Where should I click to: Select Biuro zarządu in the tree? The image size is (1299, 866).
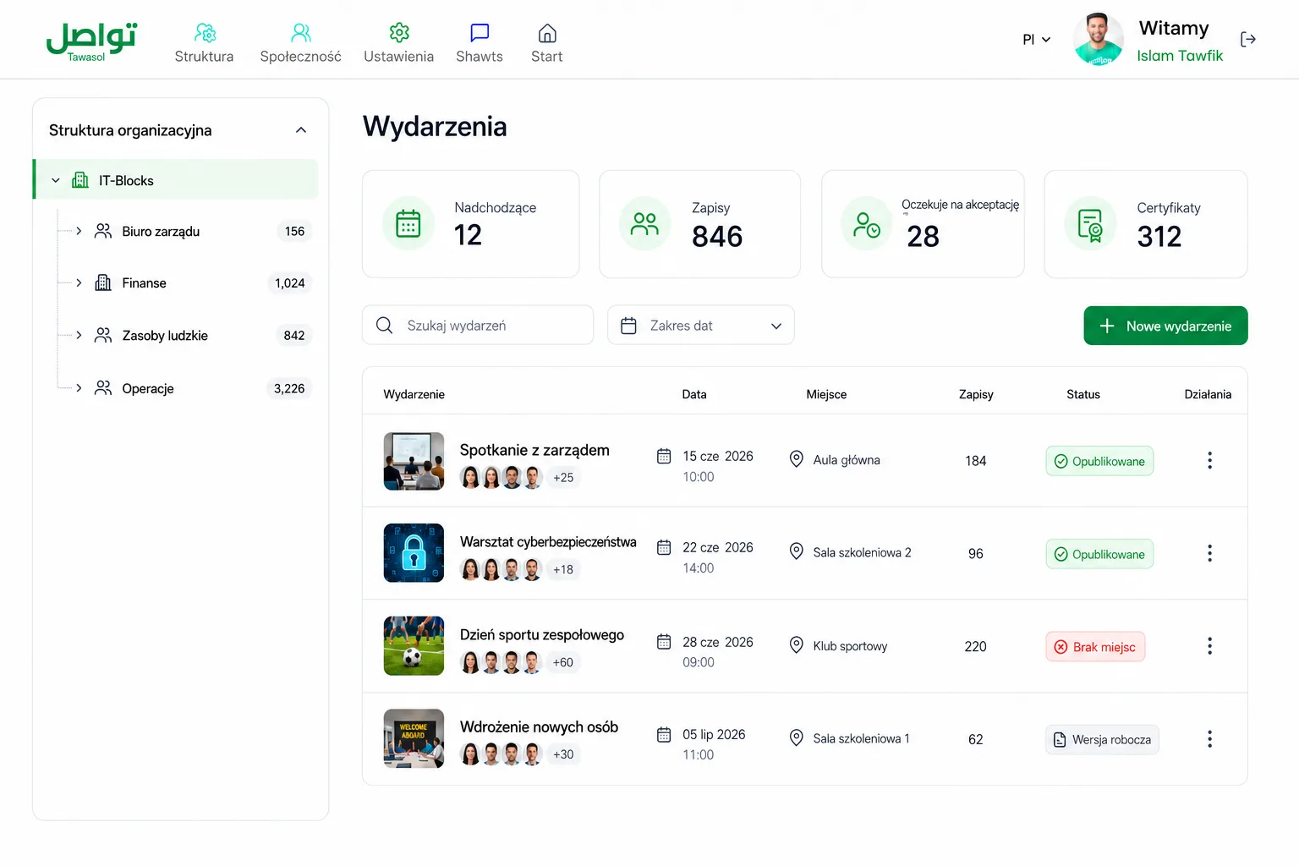(161, 231)
